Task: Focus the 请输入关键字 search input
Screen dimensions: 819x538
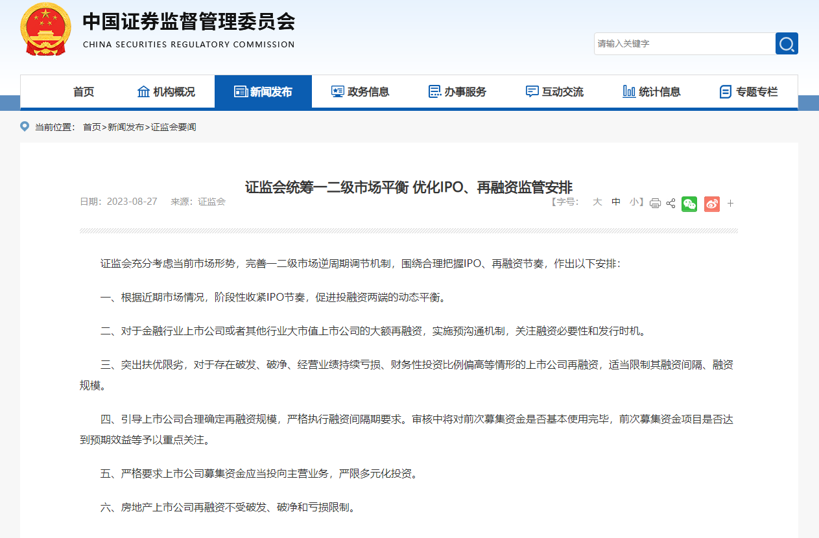Action: click(685, 43)
